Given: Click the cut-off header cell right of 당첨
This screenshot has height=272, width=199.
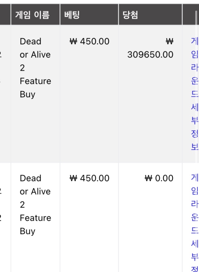Looking at the screenshot, I should pyautogui.click(x=191, y=14).
